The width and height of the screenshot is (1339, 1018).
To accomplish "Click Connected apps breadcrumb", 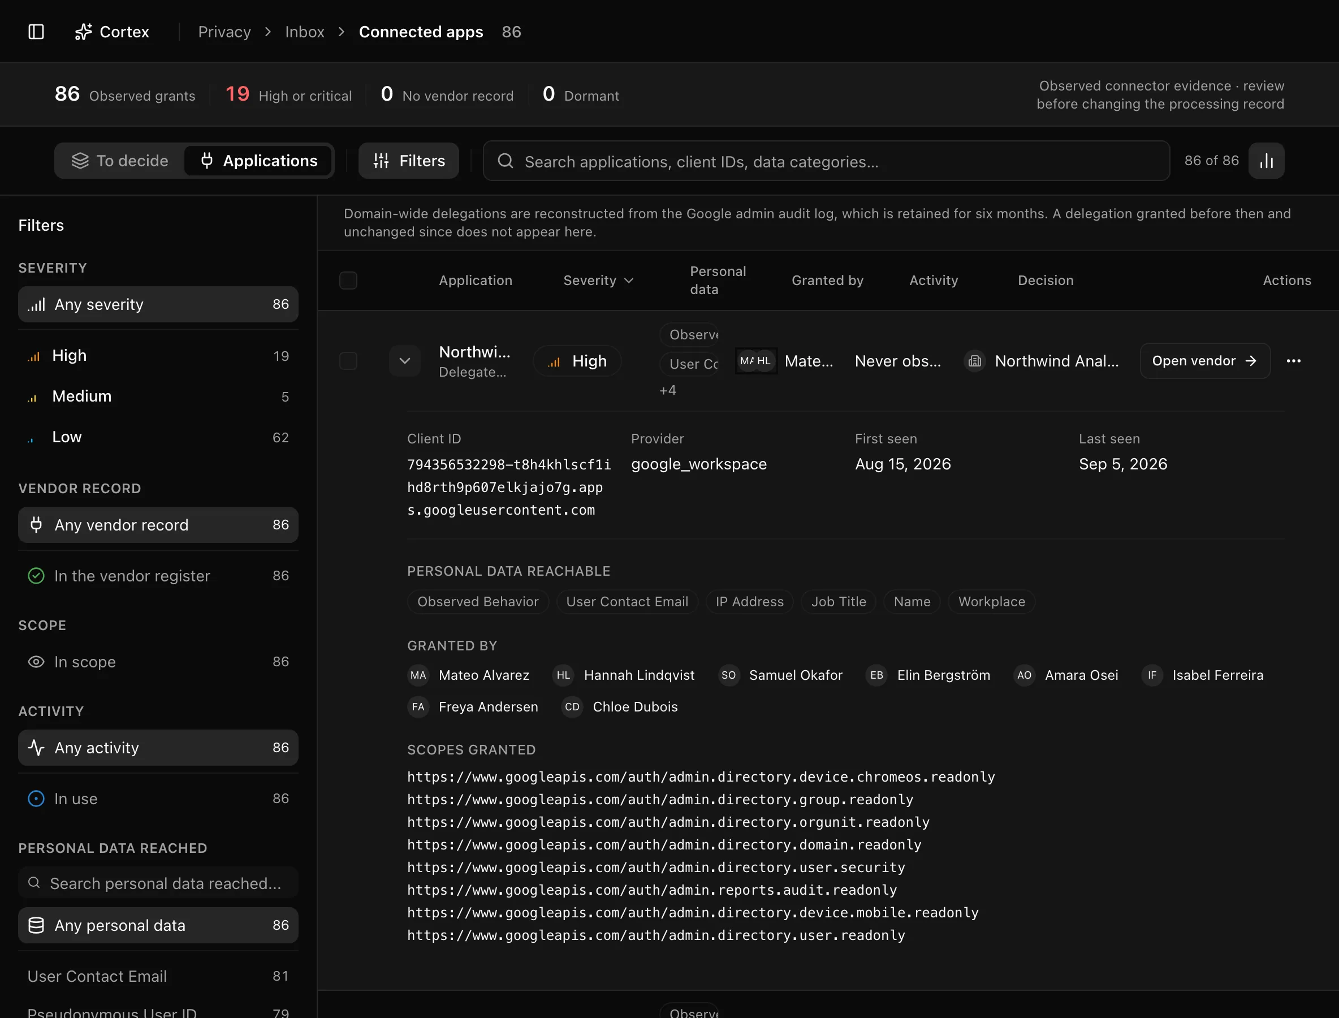I will [x=421, y=32].
